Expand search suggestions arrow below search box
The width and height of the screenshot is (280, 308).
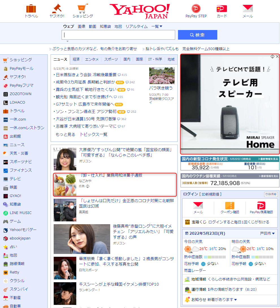pyautogui.click(x=68, y=41)
